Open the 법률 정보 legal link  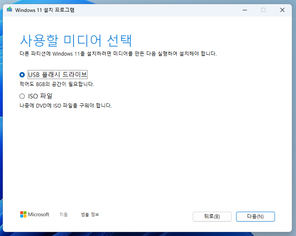point(90,215)
